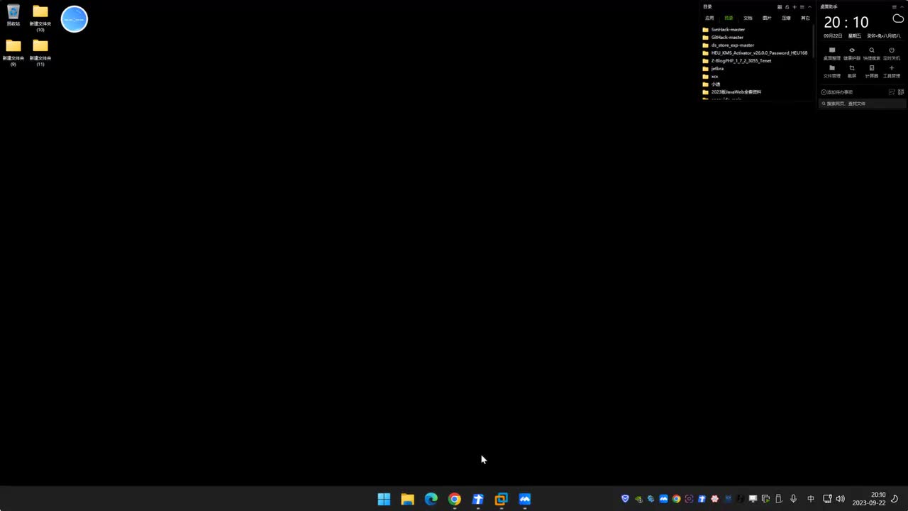Open the 计算器 calculator tool

[x=872, y=71]
